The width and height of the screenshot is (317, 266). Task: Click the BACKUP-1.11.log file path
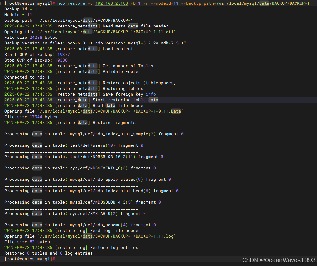coord(107,236)
